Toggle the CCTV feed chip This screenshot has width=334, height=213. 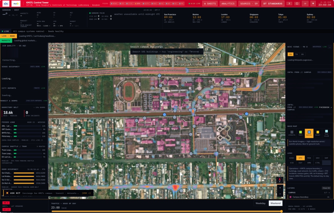coord(146,4)
